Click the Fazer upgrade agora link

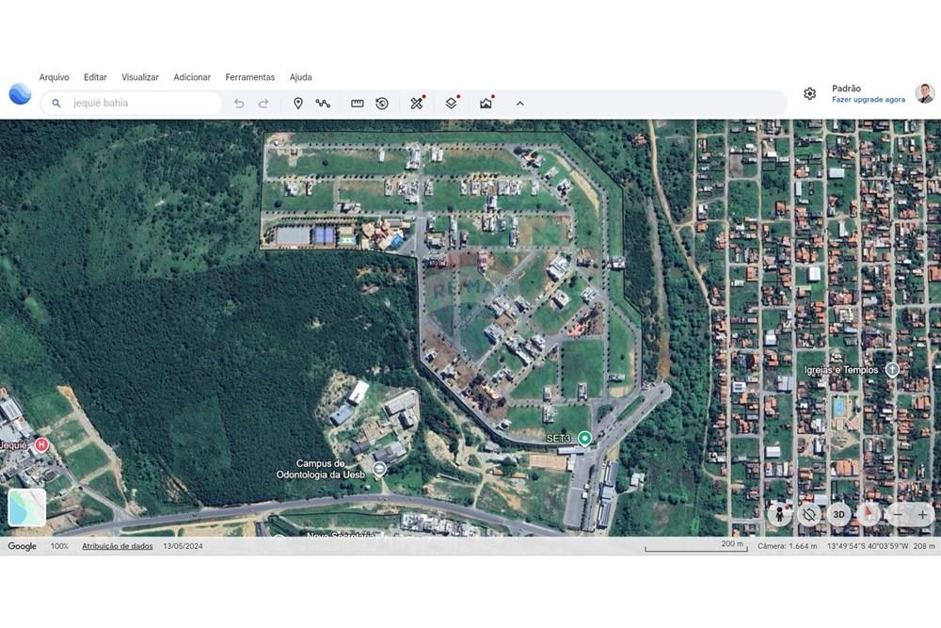(868, 100)
